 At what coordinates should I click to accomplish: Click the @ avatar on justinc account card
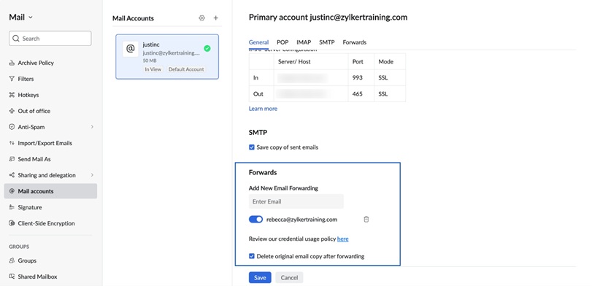click(x=130, y=49)
